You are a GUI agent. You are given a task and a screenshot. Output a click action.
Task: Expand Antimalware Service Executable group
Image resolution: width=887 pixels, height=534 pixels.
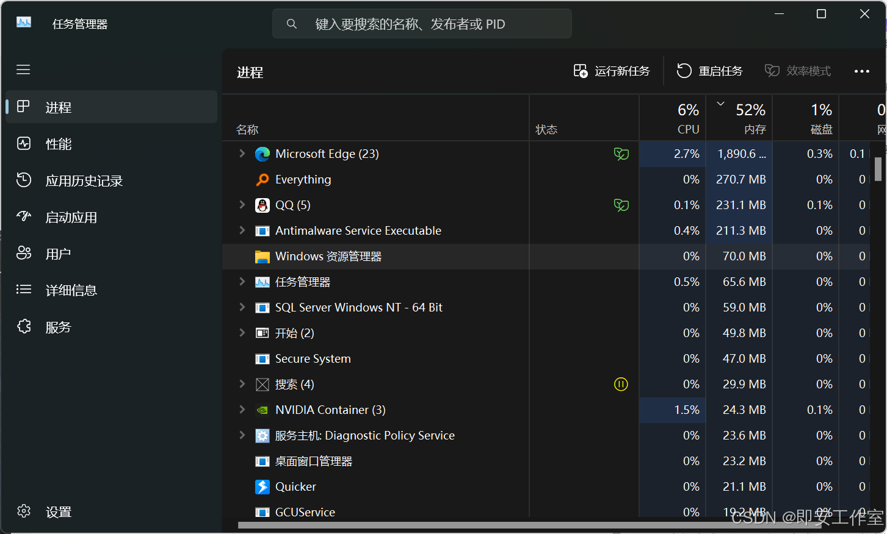[242, 230]
